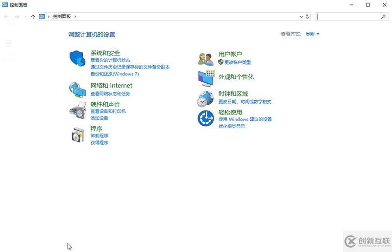Open the User Accounts people icon
This screenshot has height=252, width=392.
[205, 59]
